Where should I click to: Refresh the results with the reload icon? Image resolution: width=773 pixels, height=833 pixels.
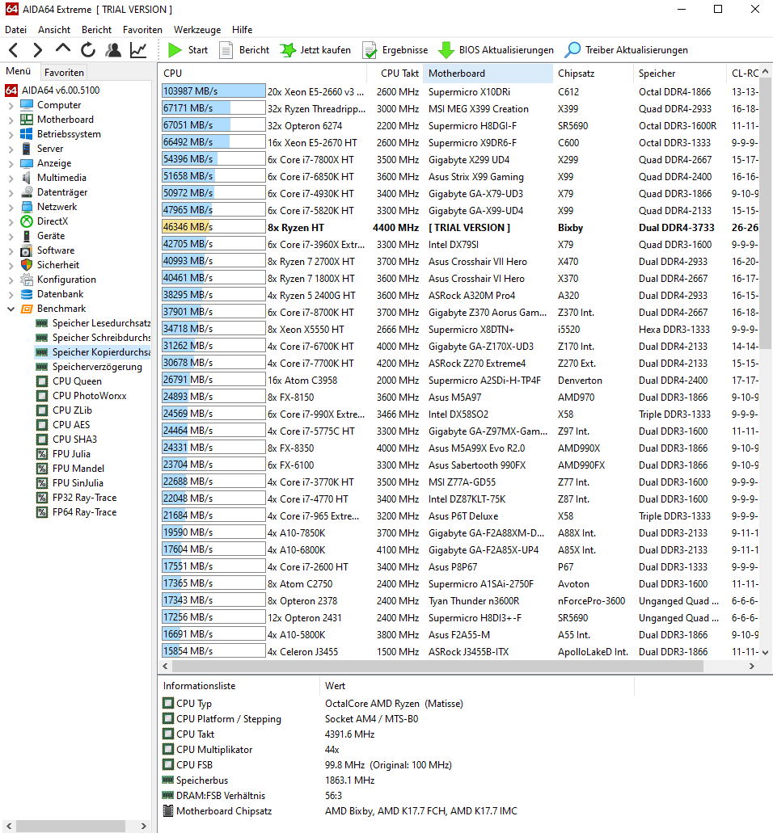[88, 50]
